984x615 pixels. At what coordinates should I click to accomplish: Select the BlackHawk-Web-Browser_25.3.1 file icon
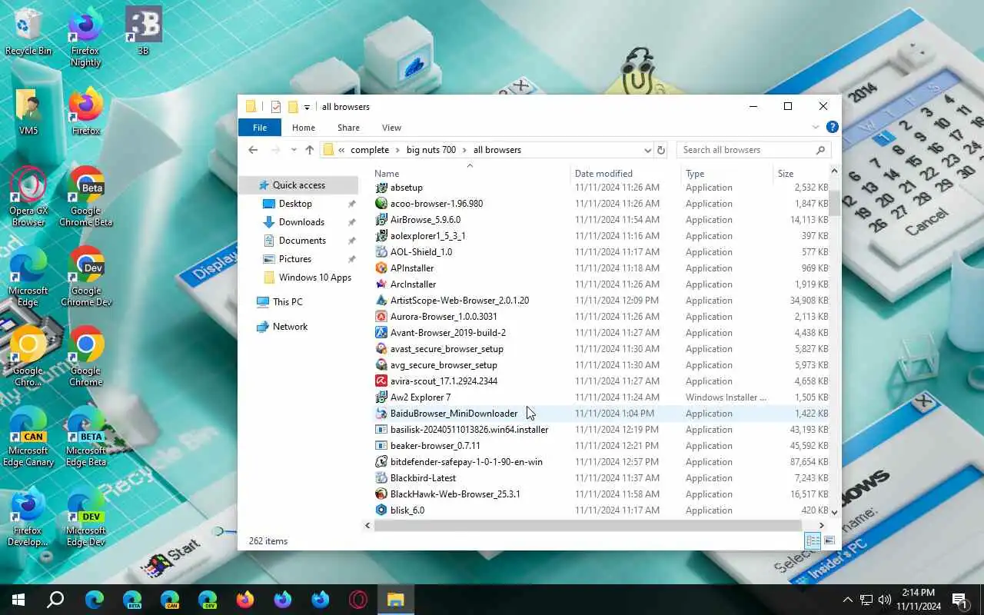pos(381,494)
